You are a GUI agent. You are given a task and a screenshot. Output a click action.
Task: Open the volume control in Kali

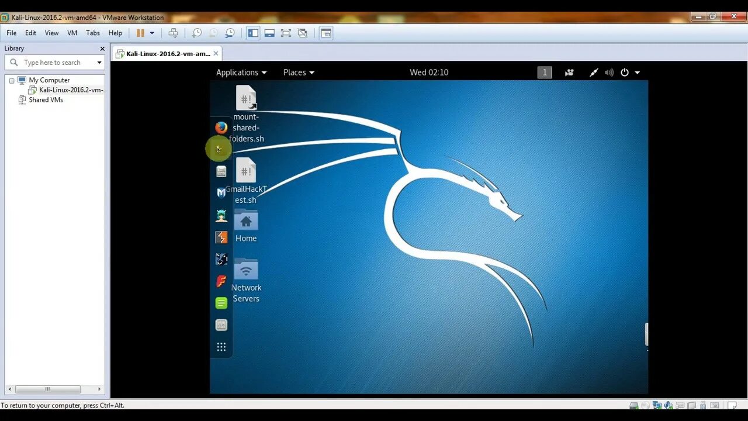(610, 73)
